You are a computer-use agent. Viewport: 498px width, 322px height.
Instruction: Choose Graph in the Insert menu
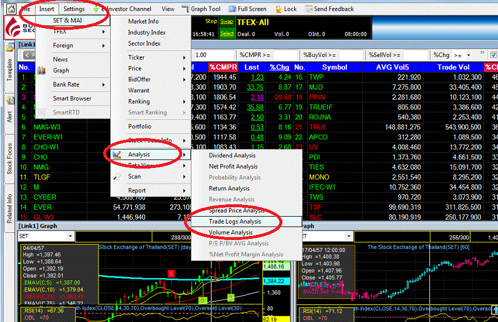pyautogui.click(x=61, y=70)
